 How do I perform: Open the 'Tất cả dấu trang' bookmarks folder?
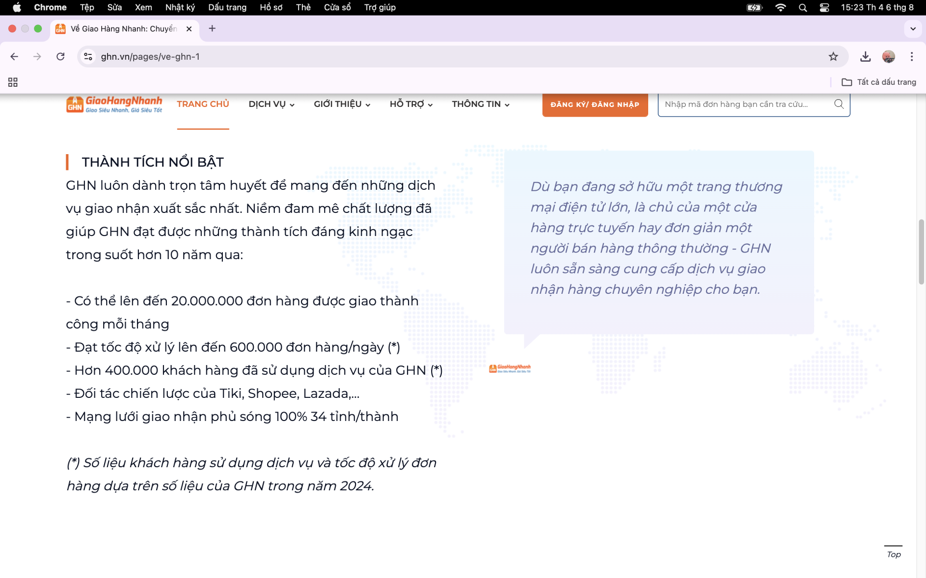[x=879, y=82]
